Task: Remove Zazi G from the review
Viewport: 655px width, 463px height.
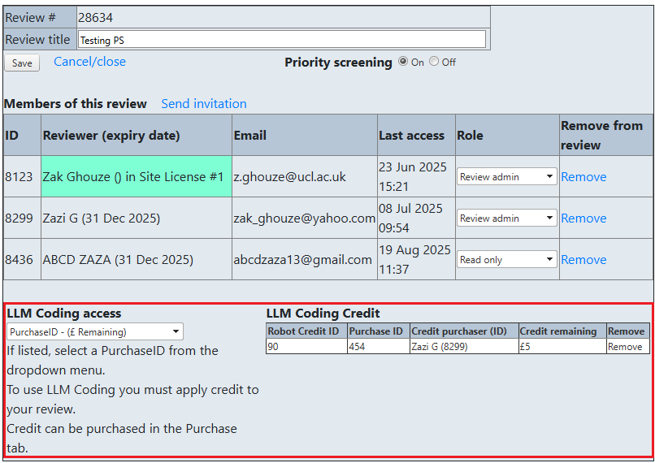Action: click(583, 219)
